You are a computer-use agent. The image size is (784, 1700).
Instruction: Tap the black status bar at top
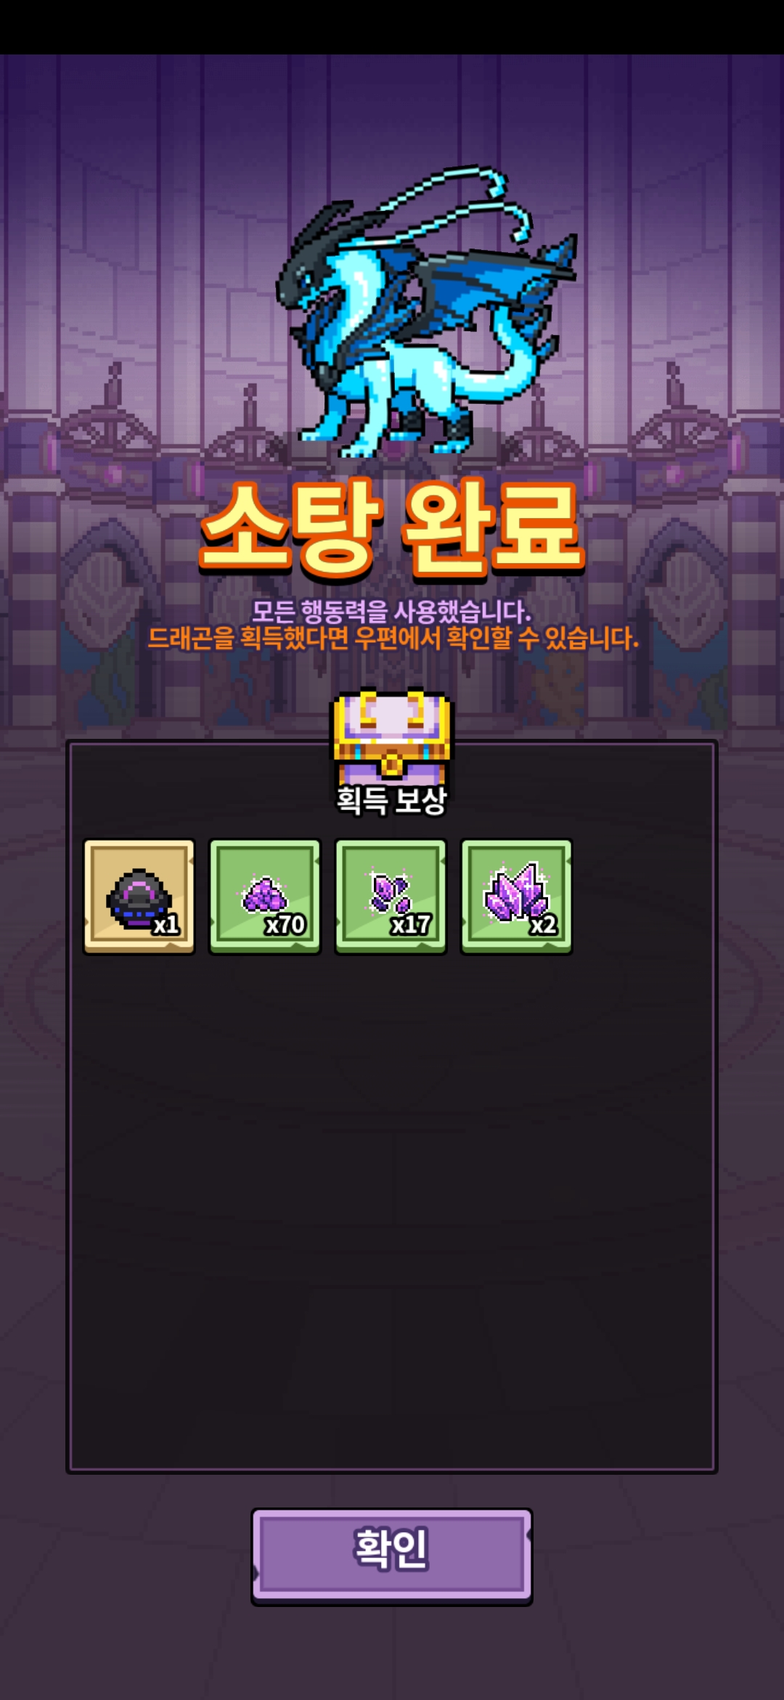[392, 27]
